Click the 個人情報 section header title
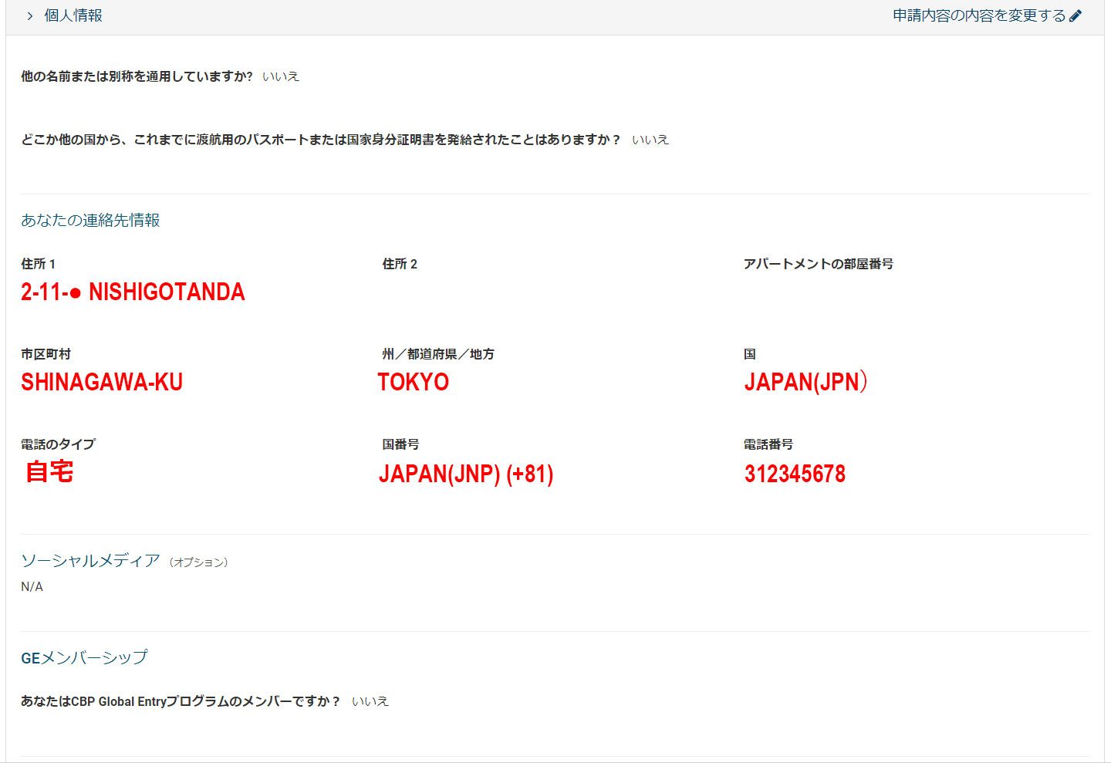 (73, 15)
